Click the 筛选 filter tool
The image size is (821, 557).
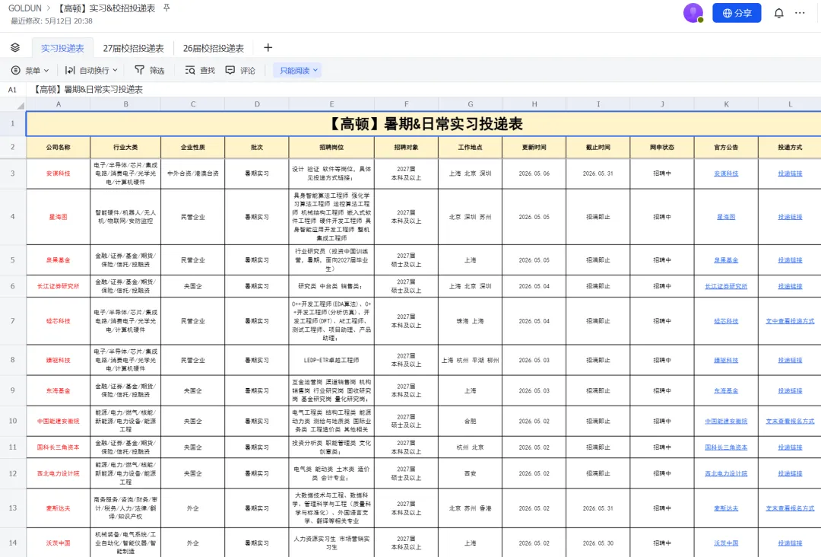(x=150, y=70)
